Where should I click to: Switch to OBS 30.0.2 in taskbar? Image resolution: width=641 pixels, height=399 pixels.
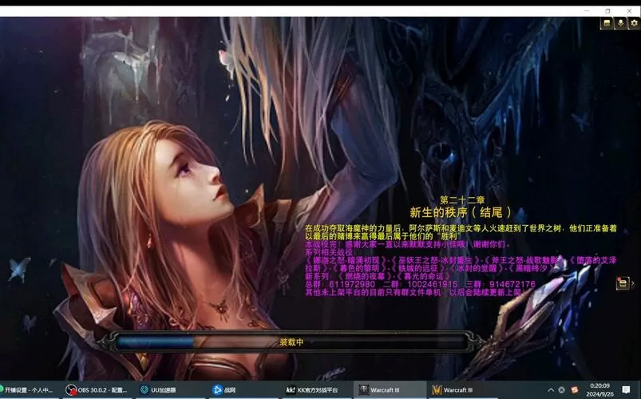[97, 390]
